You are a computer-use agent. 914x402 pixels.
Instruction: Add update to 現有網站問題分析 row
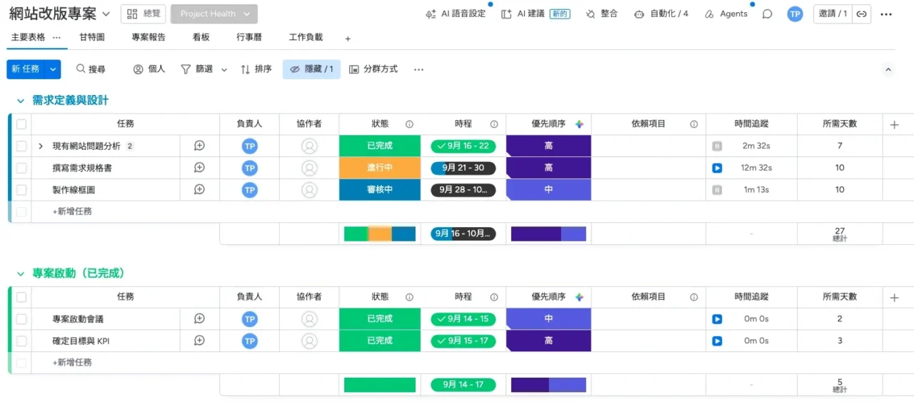click(200, 146)
